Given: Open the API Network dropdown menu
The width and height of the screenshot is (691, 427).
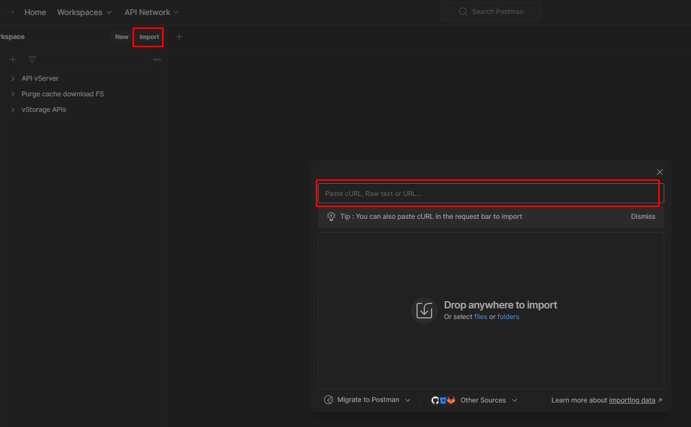Looking at the screenshot, I should coord(151,12).
